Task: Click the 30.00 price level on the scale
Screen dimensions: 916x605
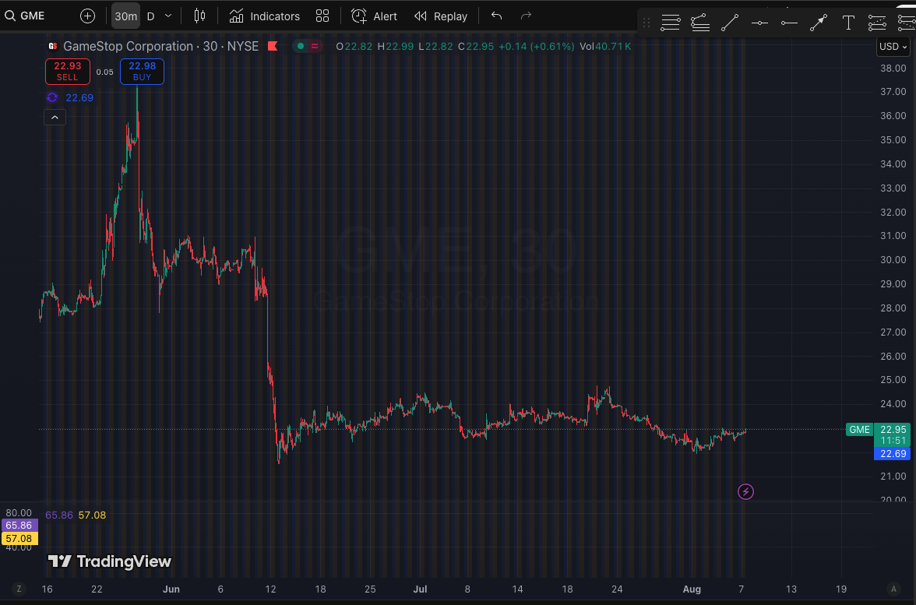Action: click(x=893, y=260)
